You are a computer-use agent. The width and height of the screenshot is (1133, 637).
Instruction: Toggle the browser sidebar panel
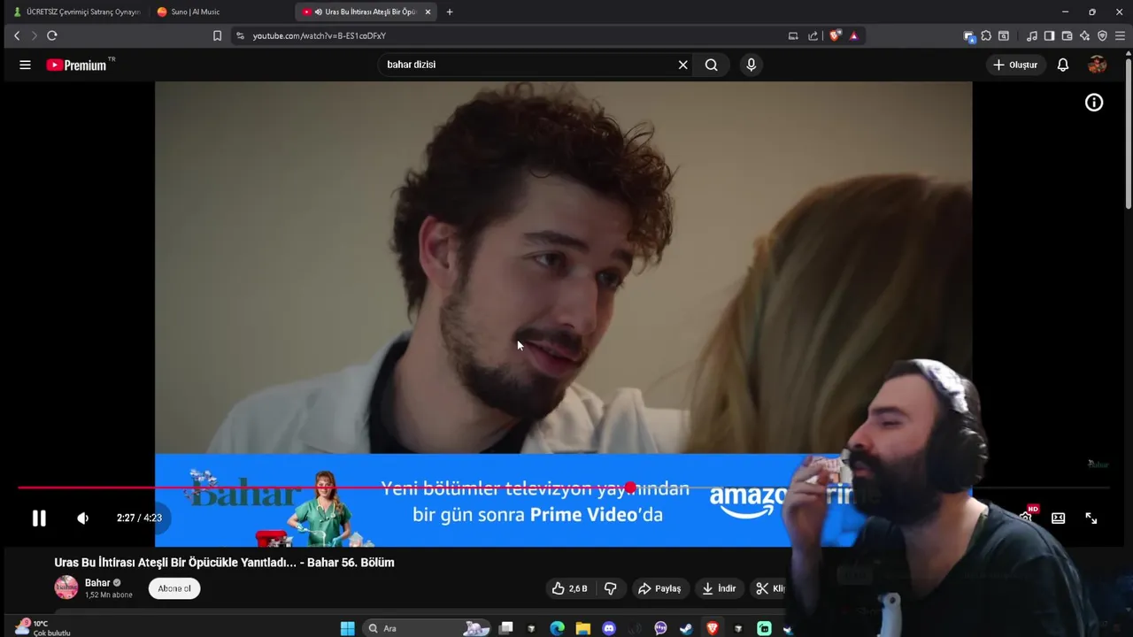coord(1049,35)
